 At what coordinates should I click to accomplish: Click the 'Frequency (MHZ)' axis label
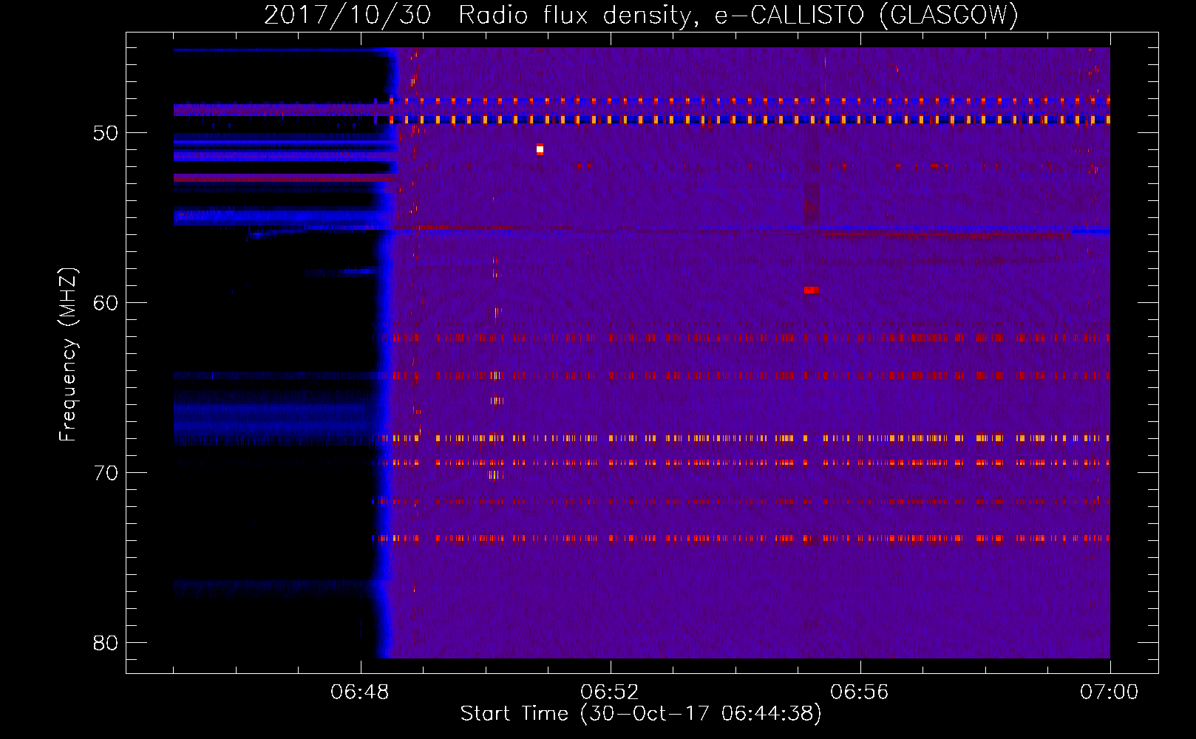click(68, 355)
